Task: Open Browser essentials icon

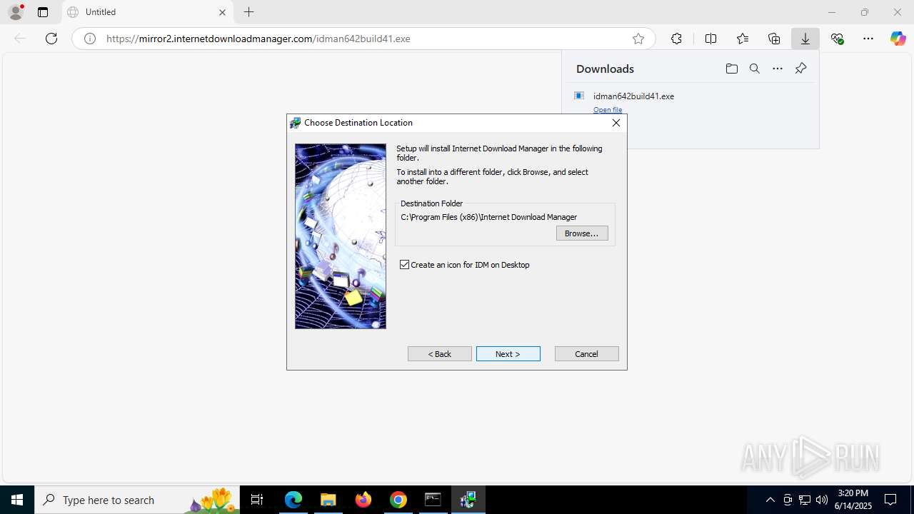Action: point(837,39)
